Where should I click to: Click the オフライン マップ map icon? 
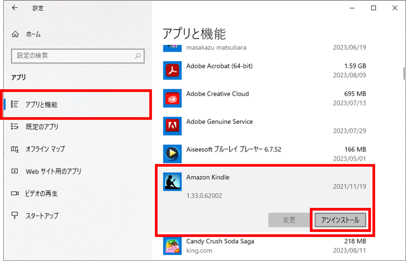[x=15, y=149]
